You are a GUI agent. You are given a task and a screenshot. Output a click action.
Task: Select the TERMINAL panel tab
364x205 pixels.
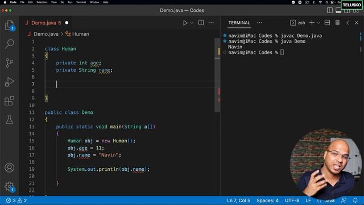pyautogui.click(x=239, y=23)
